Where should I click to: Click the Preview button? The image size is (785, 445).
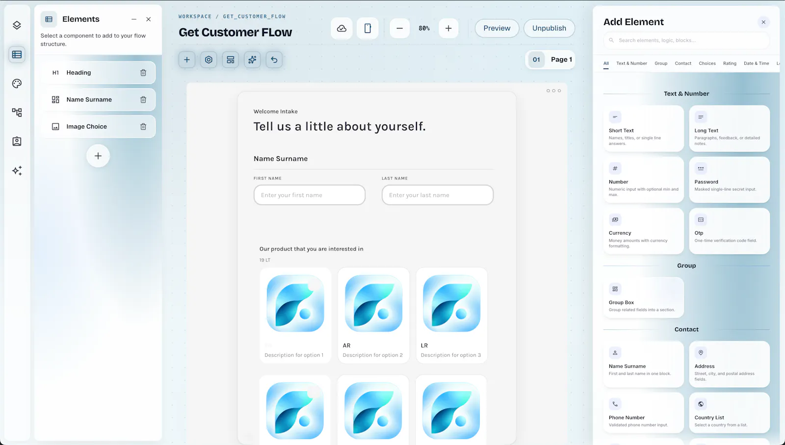click(497, 28)
